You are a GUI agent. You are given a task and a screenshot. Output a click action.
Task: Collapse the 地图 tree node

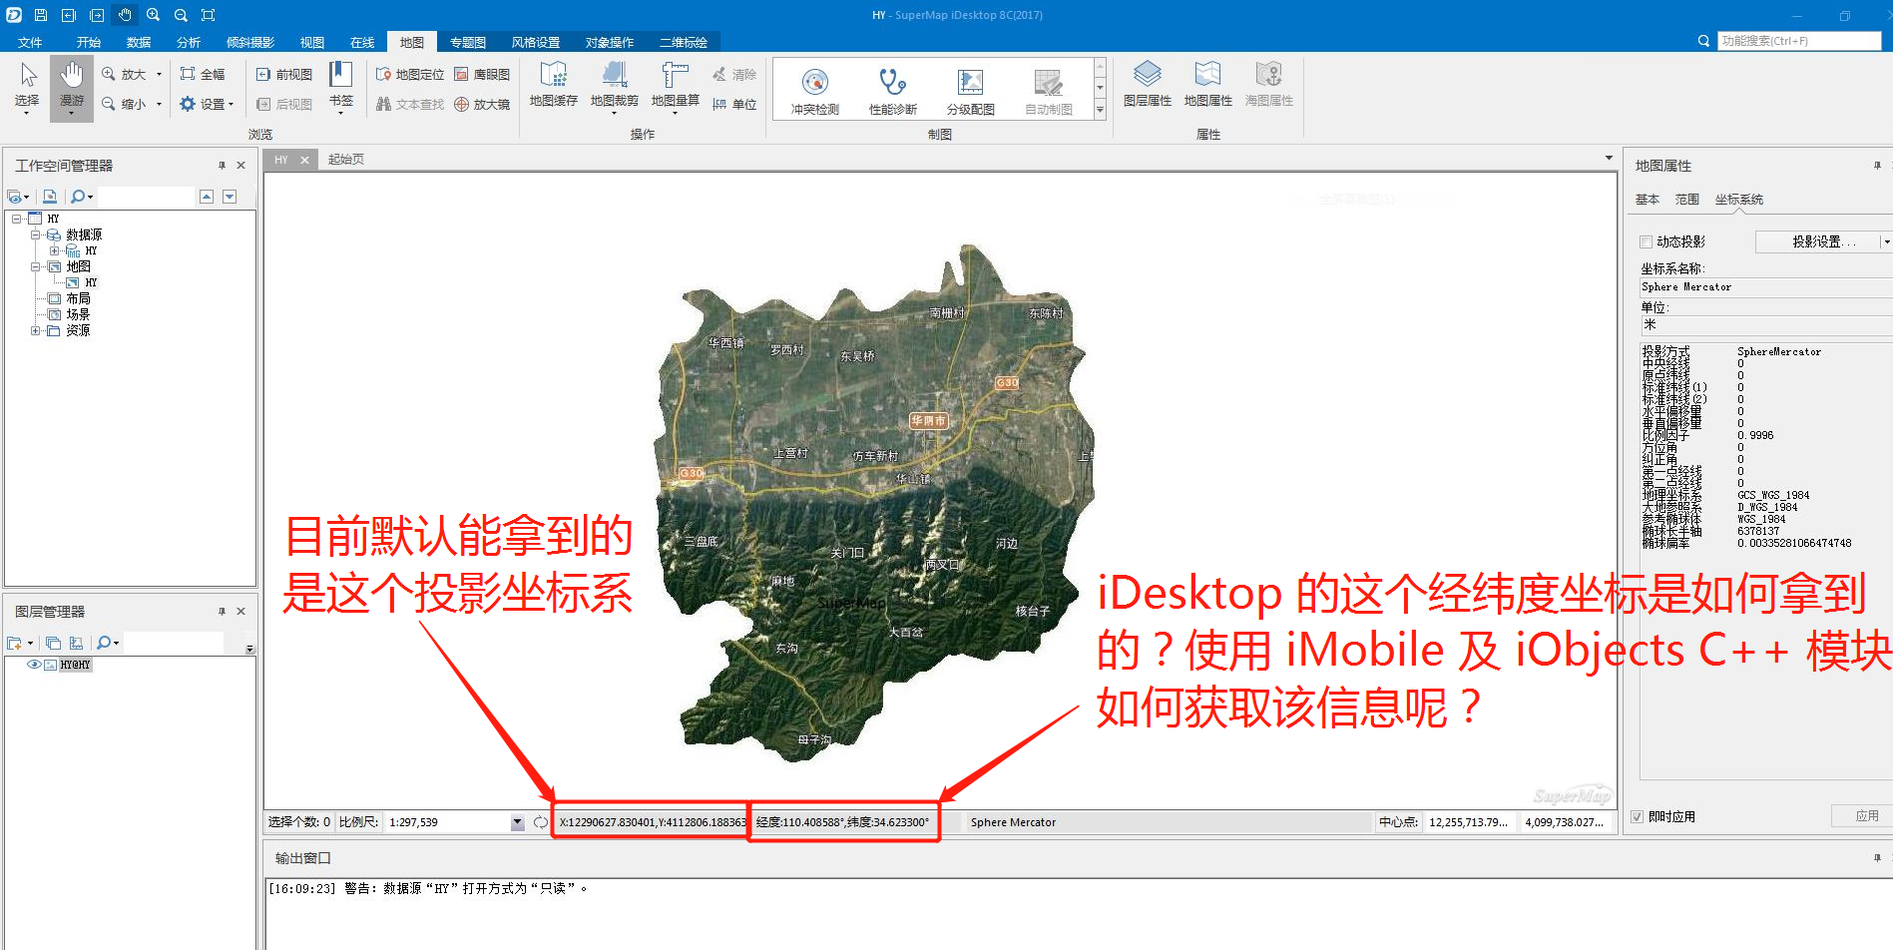[36, 266]
